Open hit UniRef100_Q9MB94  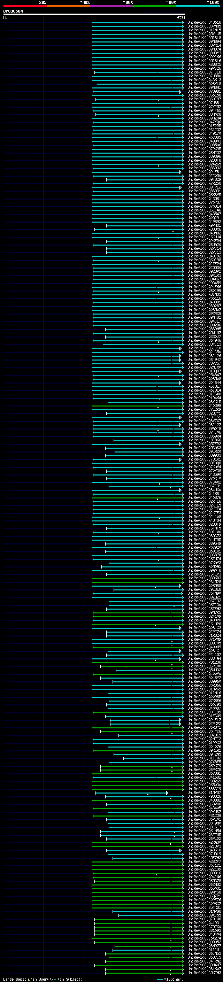204,41
